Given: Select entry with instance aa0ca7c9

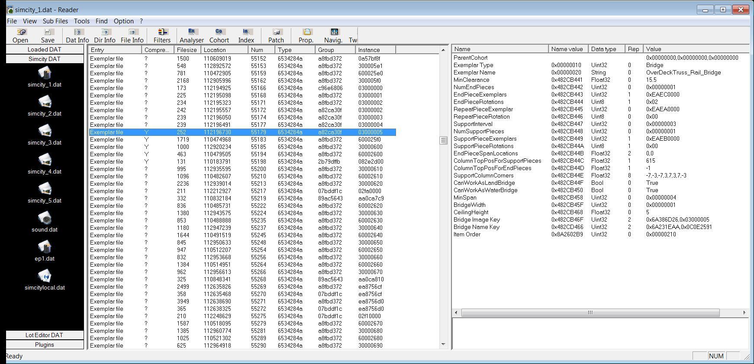Looking at the screenshot, I should click(x=242, y=198).
